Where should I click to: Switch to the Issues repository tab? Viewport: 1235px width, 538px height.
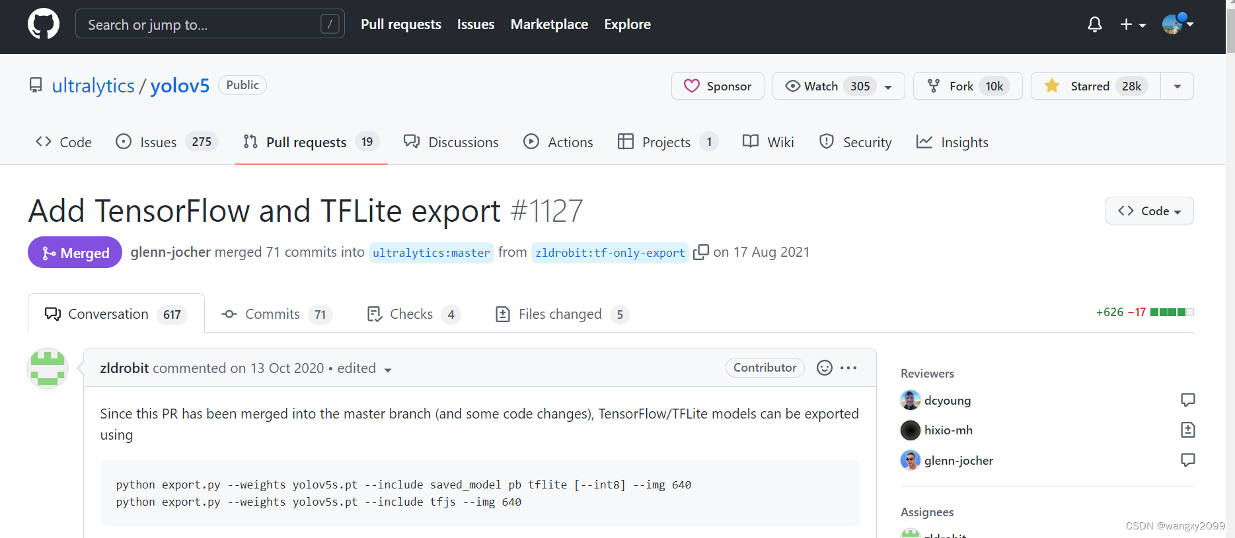pos(167,142)
